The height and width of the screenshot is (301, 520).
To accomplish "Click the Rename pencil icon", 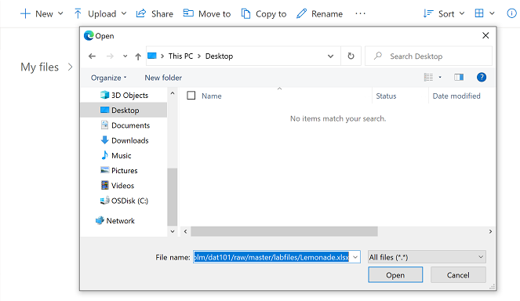I will click(x=301, y=13).
